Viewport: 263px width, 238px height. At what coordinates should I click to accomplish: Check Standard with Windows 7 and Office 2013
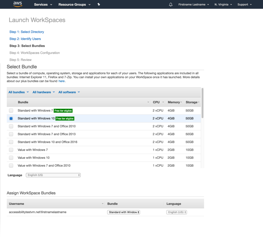11,134
